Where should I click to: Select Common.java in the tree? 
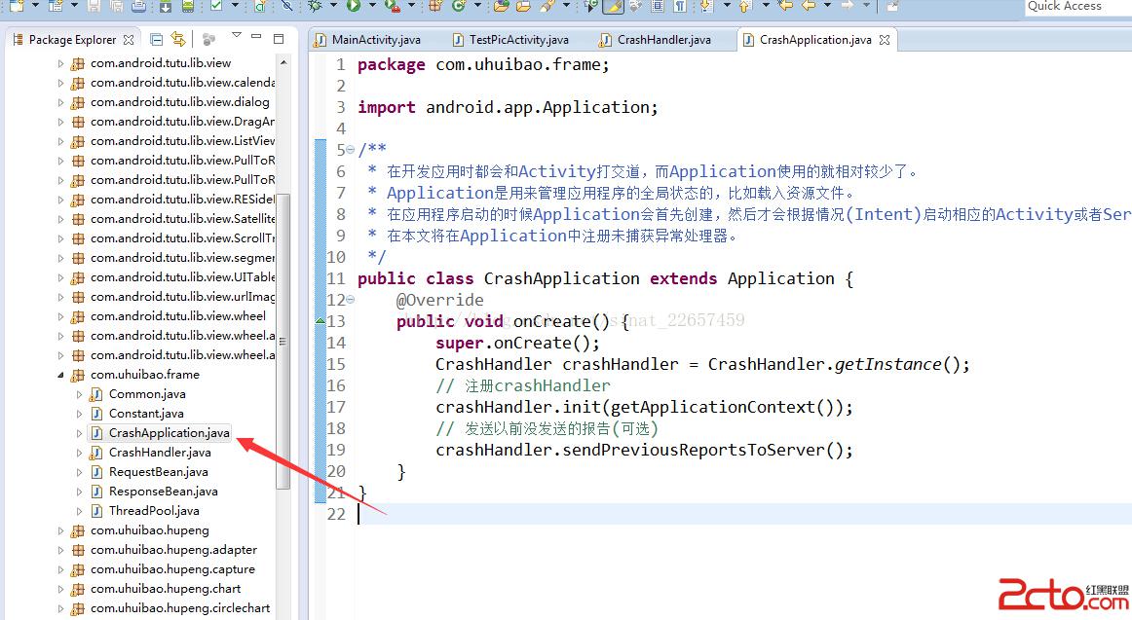147,393
